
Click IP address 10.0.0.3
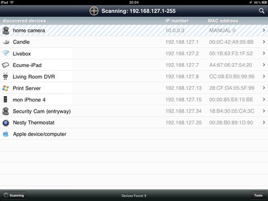(175, 30)
